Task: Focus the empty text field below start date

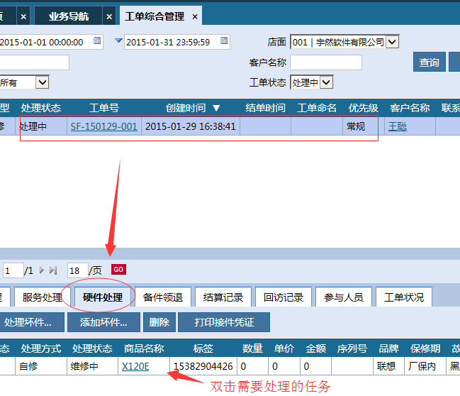Action: pos(34,62)
